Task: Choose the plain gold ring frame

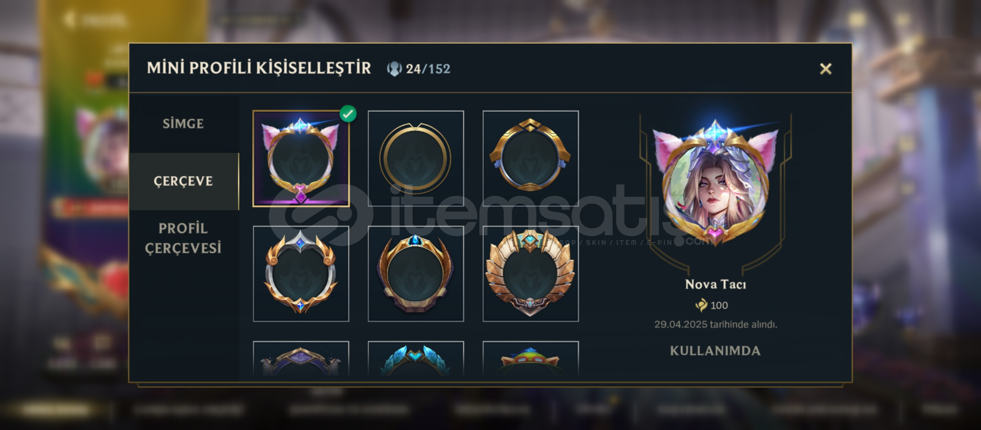Action: pyautogui.click(x=416, y=158)
